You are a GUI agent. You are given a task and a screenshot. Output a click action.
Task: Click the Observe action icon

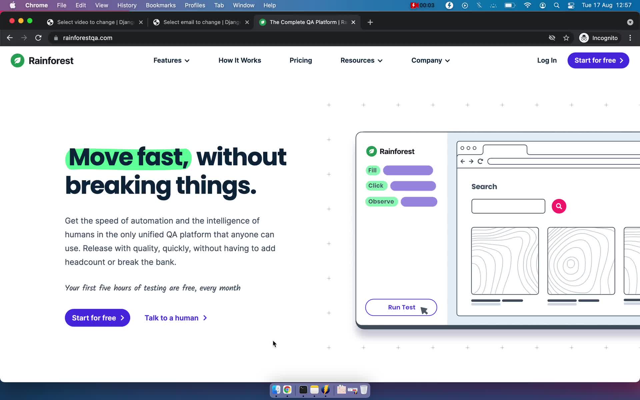pyautogui.click(x=381, y=201)
